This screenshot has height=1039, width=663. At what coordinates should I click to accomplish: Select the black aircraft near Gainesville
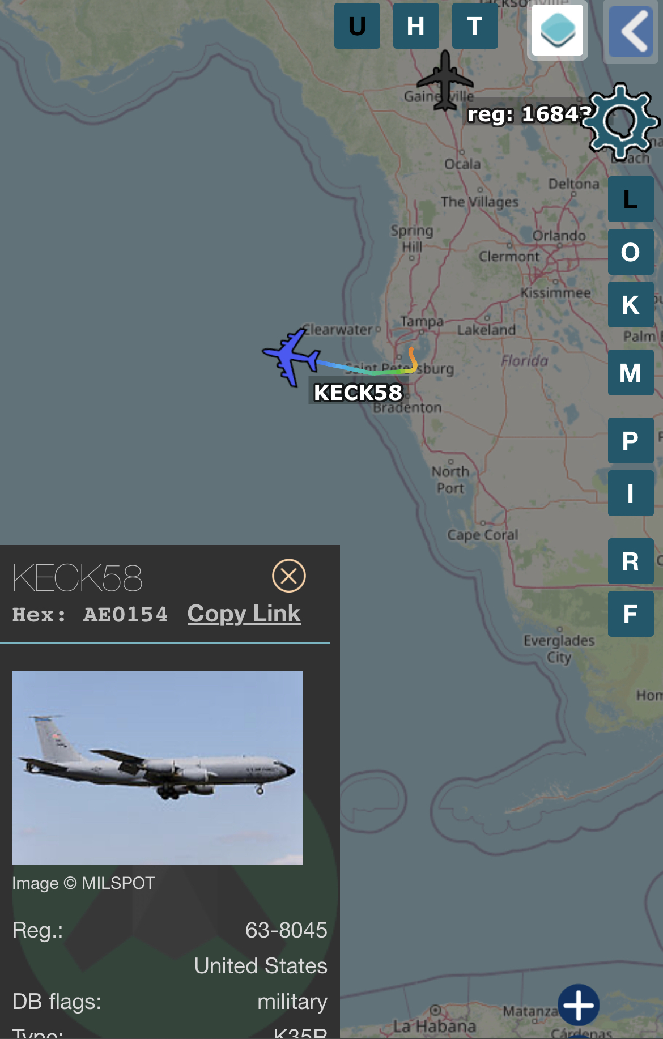pos(445,80)
